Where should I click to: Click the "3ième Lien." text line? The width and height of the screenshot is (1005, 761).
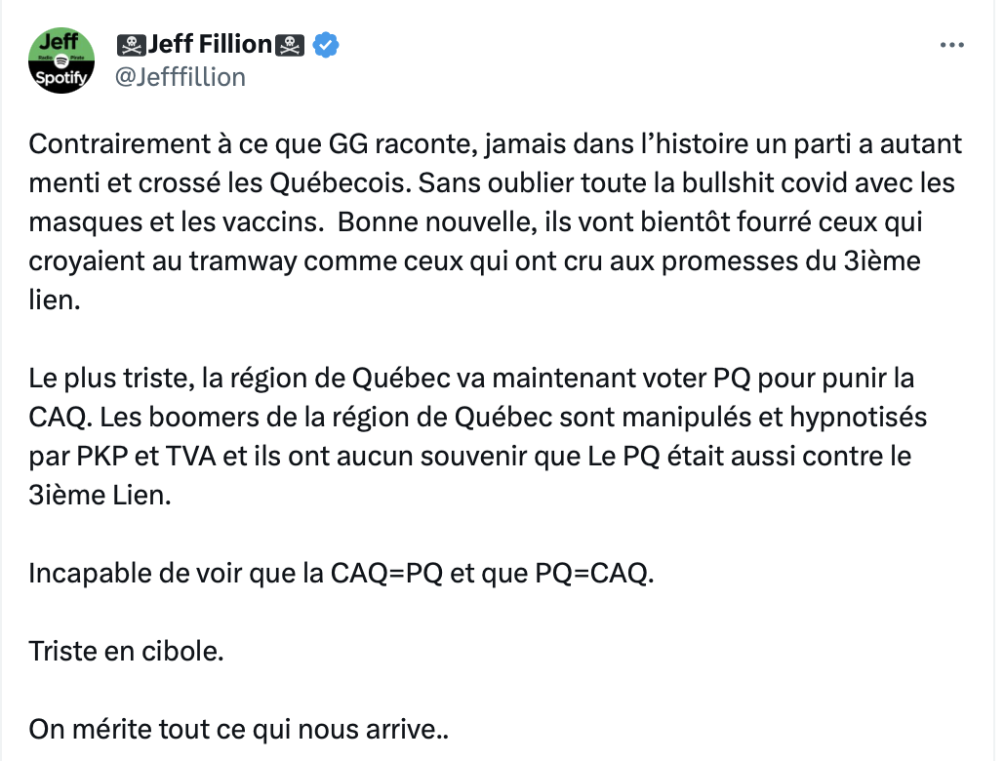click(100, 495)
